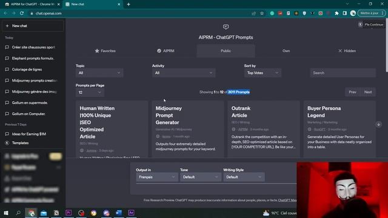Switch to the Own prompts tab
The image size is (388, 218).
286,51
